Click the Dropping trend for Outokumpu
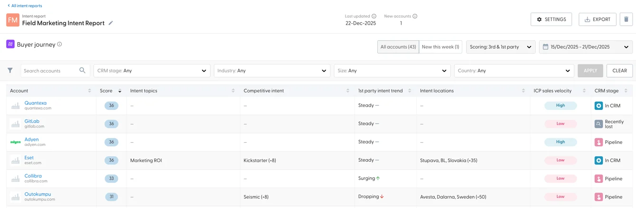 (x=371, y=197)
